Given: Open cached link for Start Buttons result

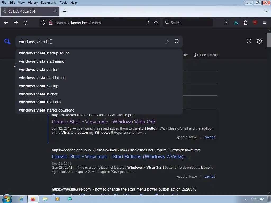Looking at the screenshot, I should pos(210,176).
